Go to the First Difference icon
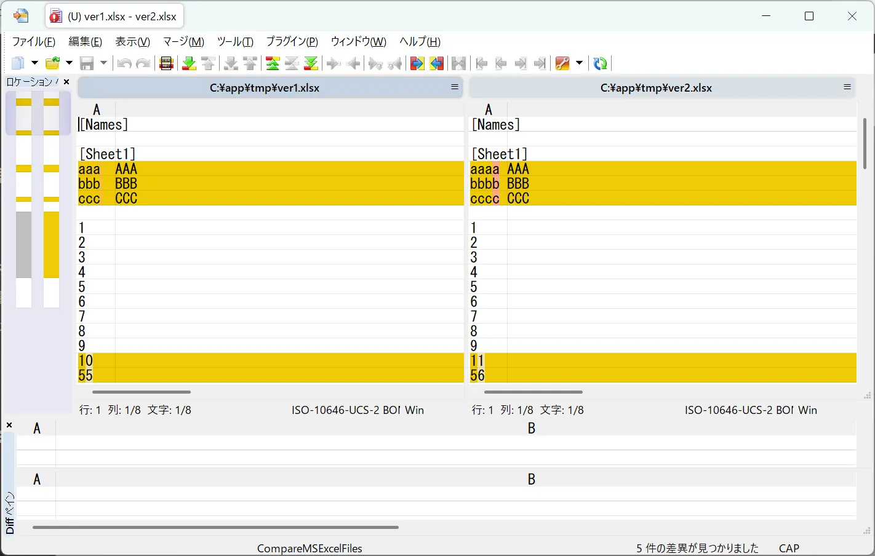This screenshot has width=875, height=556. point(273,63)
